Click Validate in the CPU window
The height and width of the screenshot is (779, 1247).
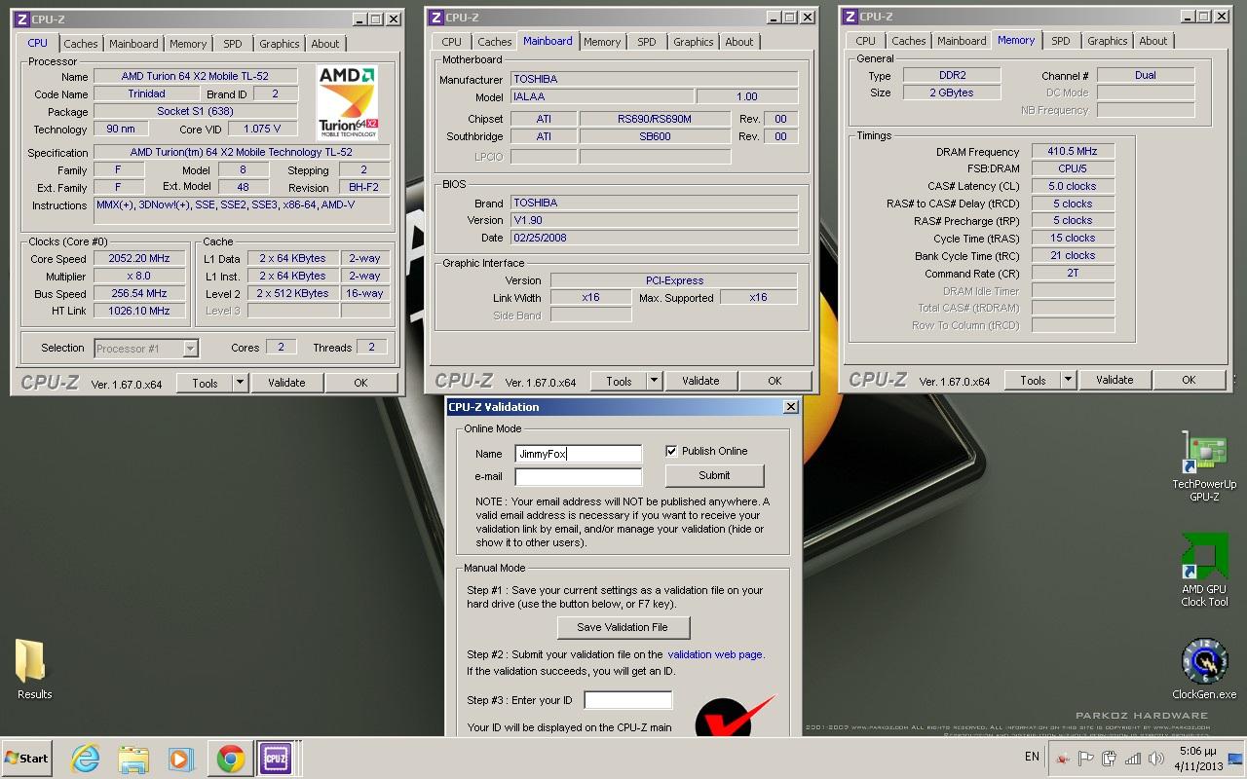286,383
